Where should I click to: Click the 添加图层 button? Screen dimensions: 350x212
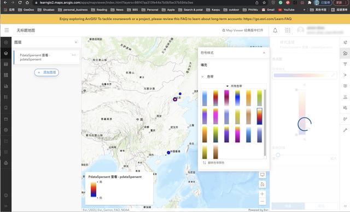pos(46,72)
